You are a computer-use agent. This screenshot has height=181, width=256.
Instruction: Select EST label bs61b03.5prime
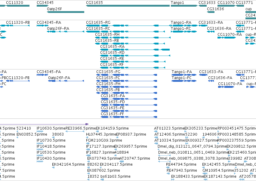[x=116, y=176]
